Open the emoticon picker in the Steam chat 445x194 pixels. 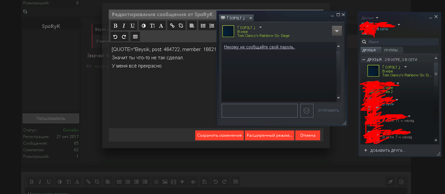click(x=307, y=110)
